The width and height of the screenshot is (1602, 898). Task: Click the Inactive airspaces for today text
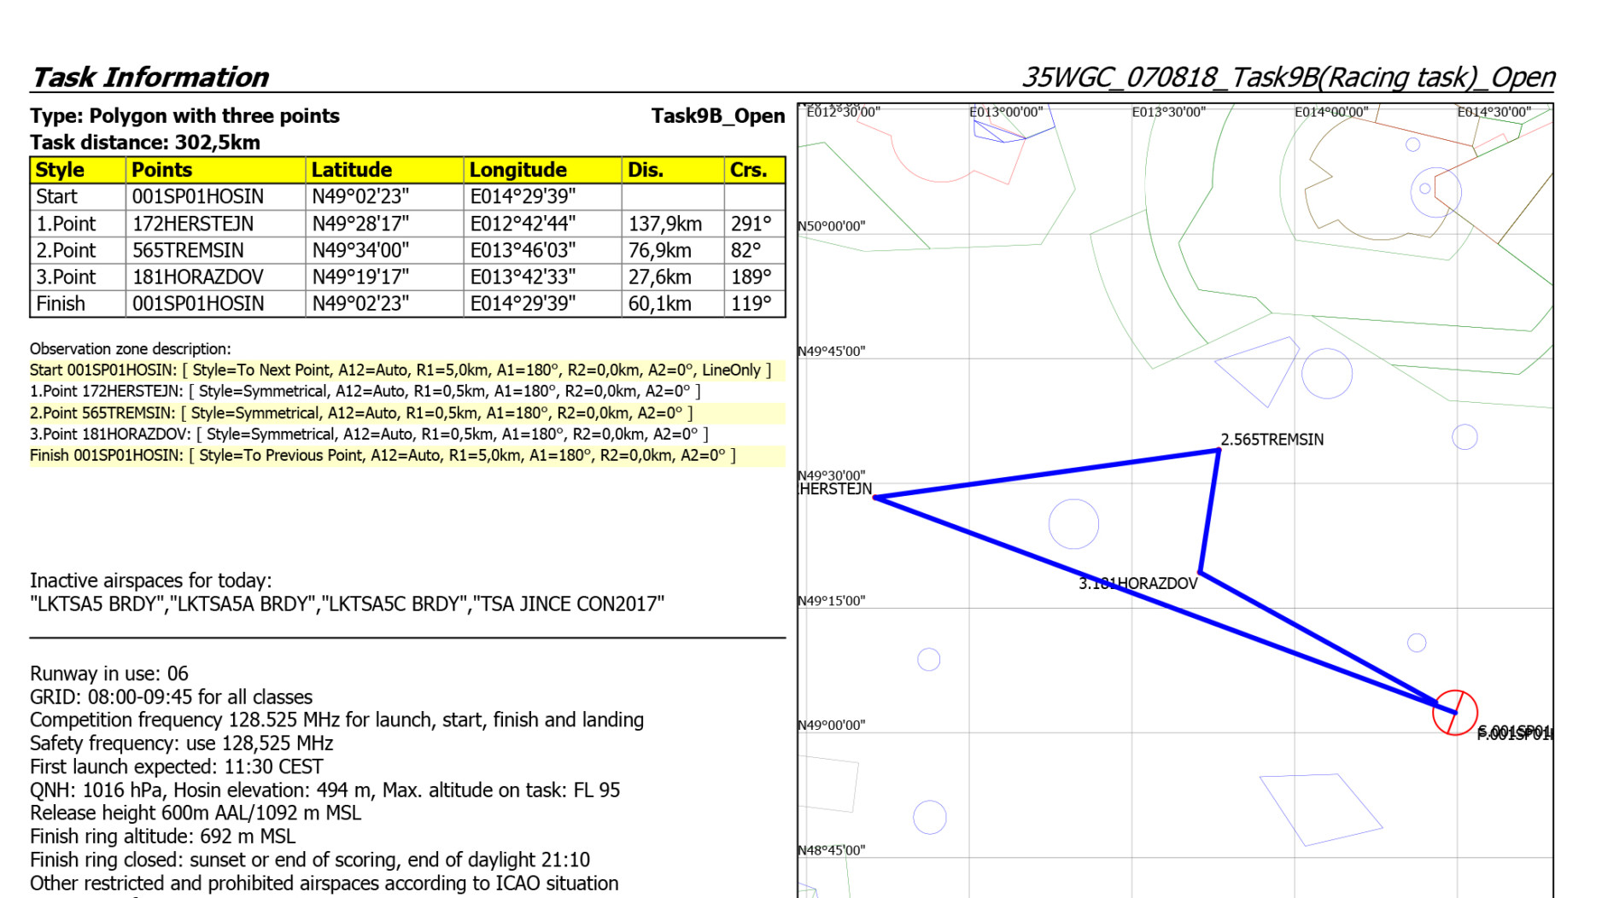coord(150,580)
